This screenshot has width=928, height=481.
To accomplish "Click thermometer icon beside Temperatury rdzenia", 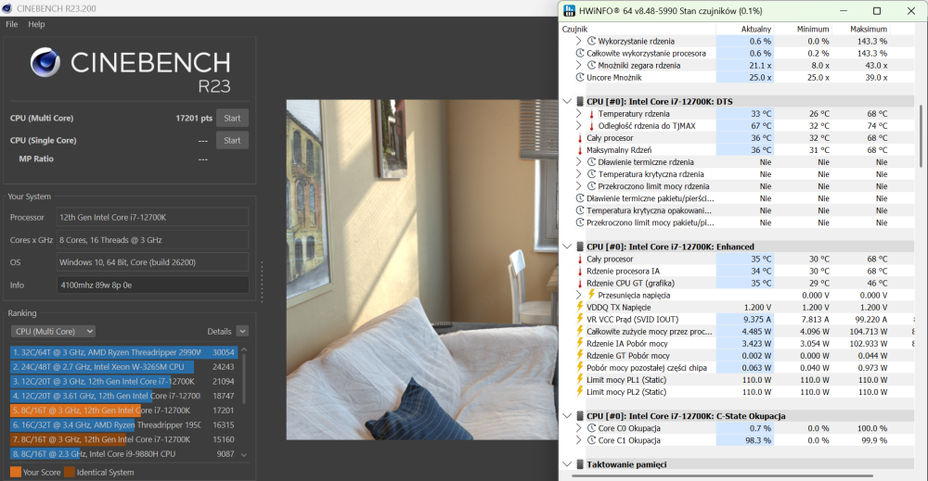I will [591, 113].
